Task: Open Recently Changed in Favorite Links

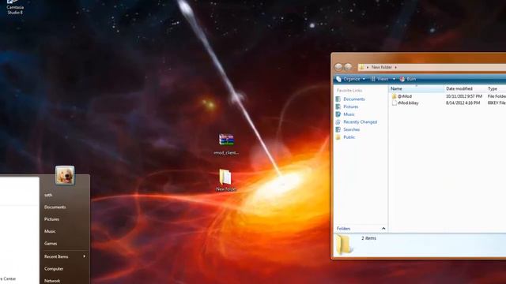Action: coord(361,122)
